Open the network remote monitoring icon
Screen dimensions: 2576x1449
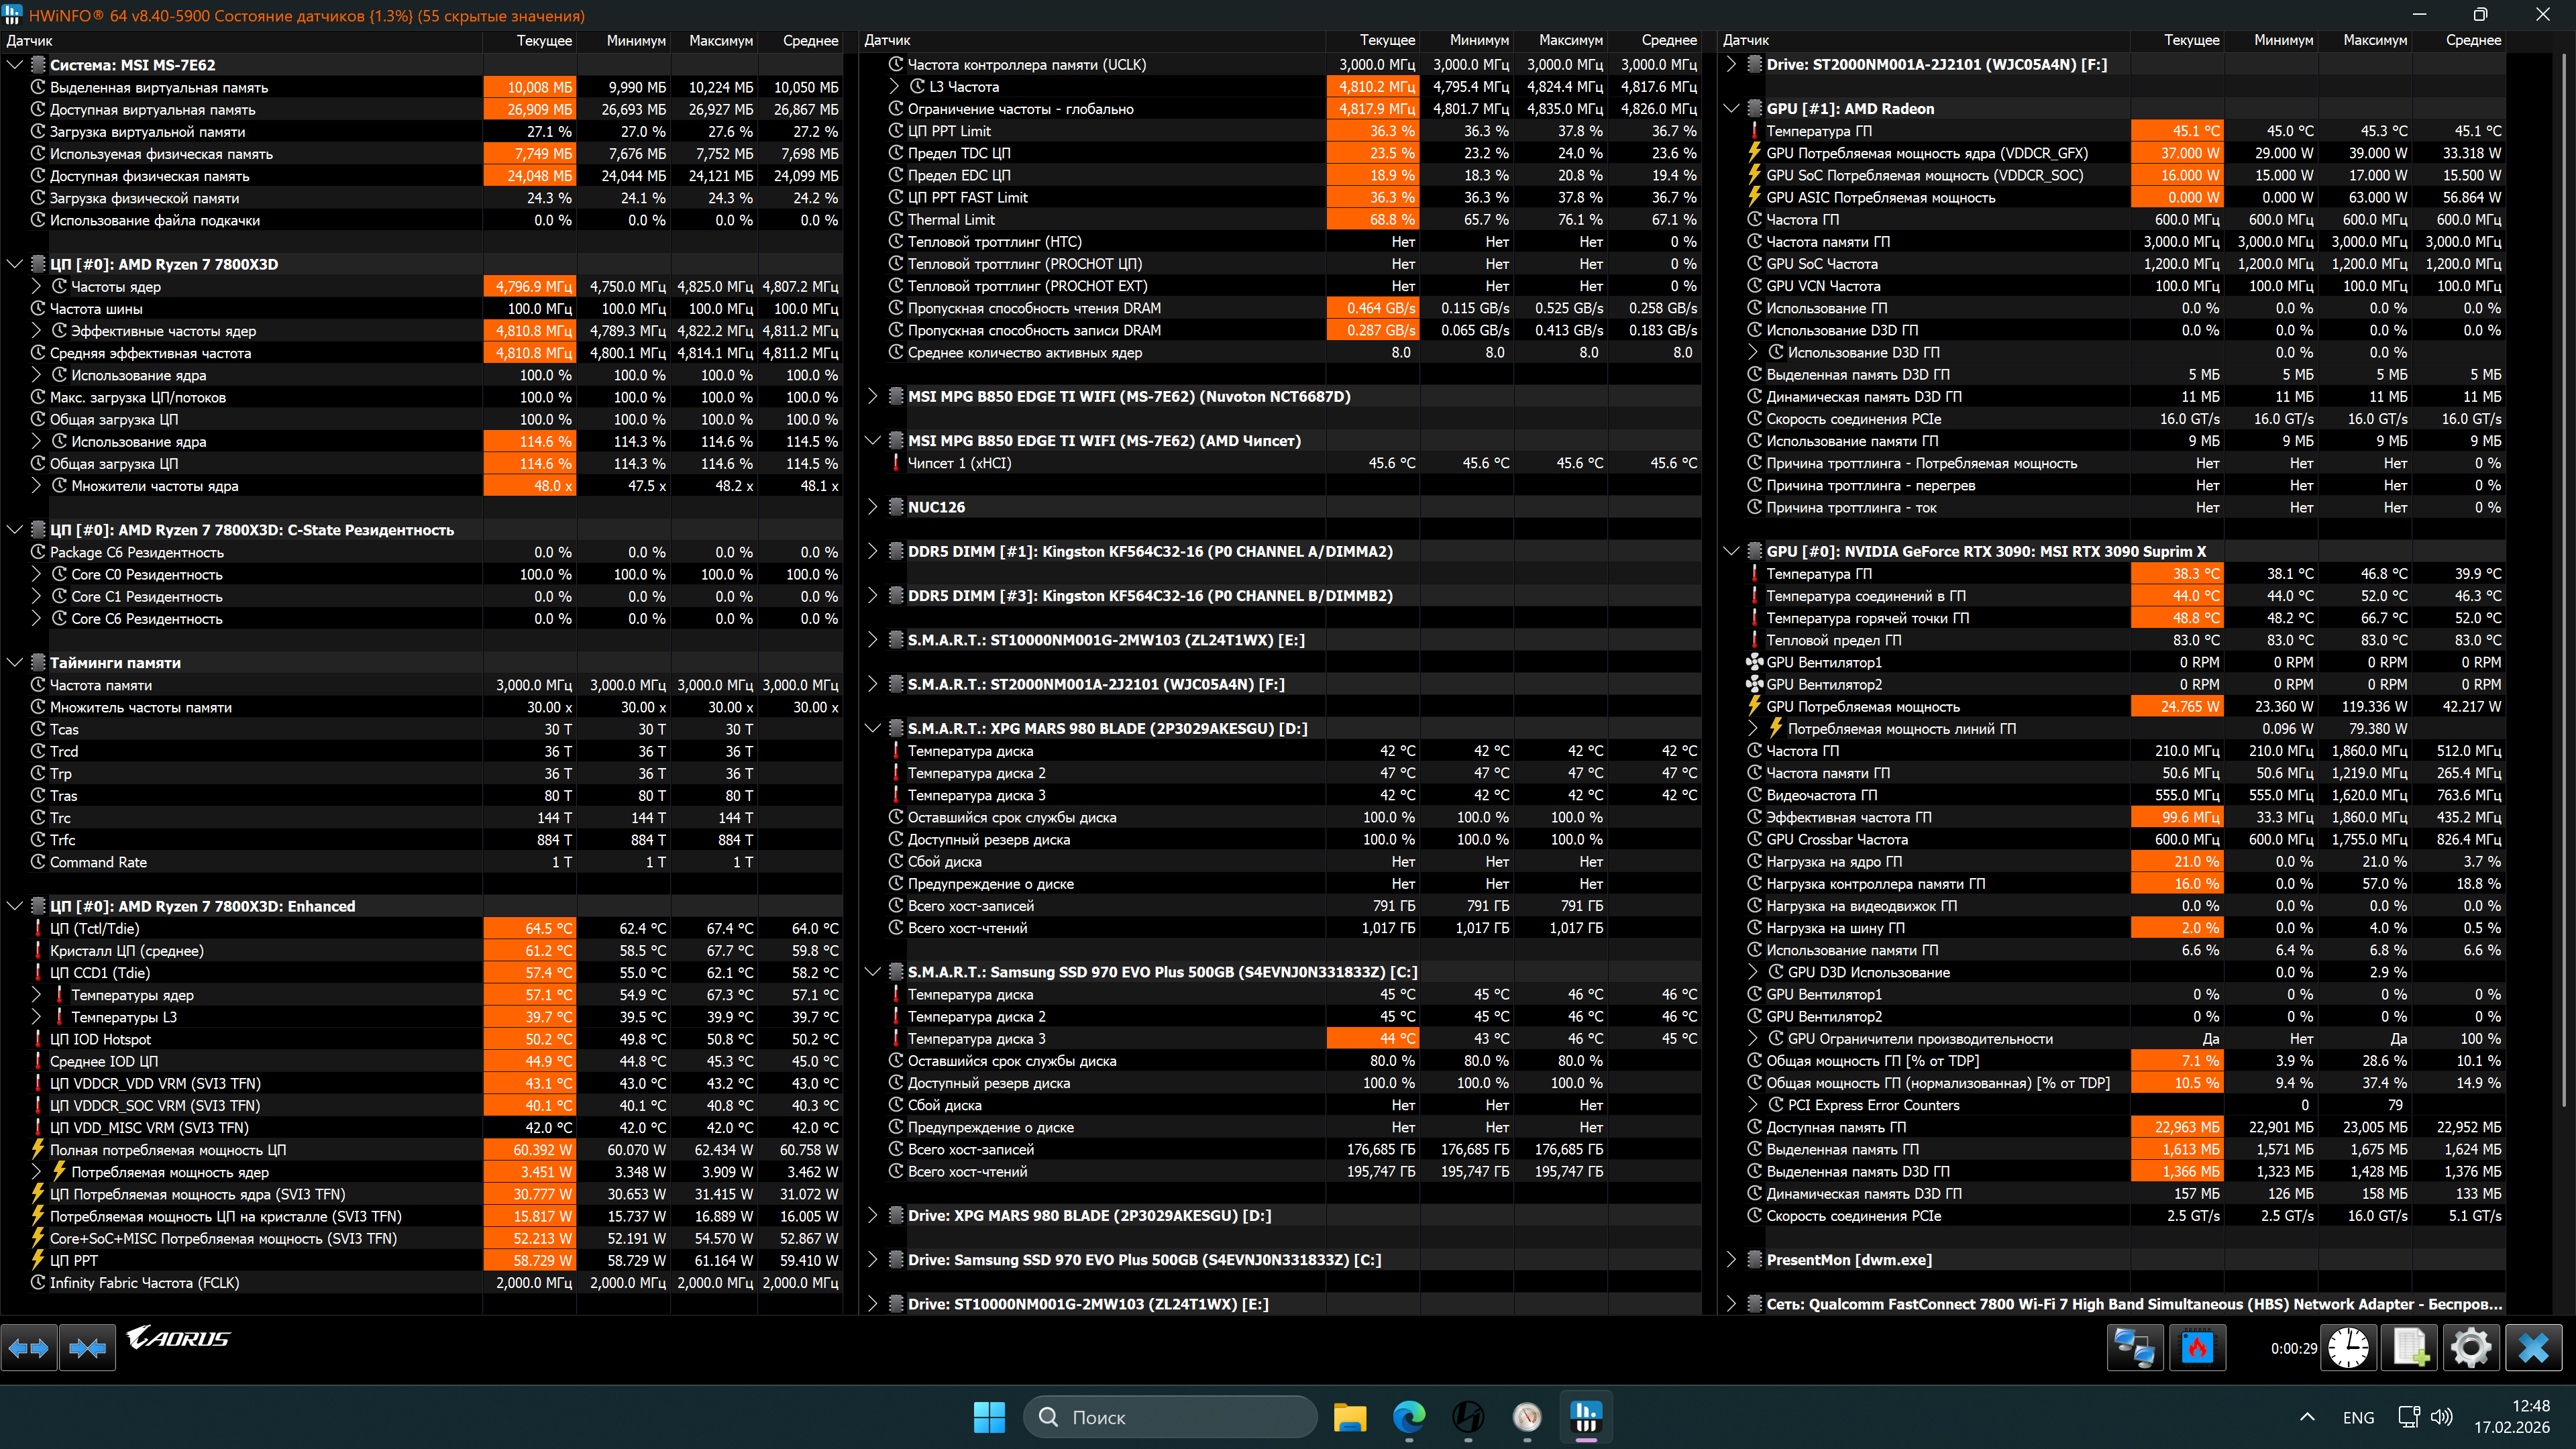coord(2135,1348)
